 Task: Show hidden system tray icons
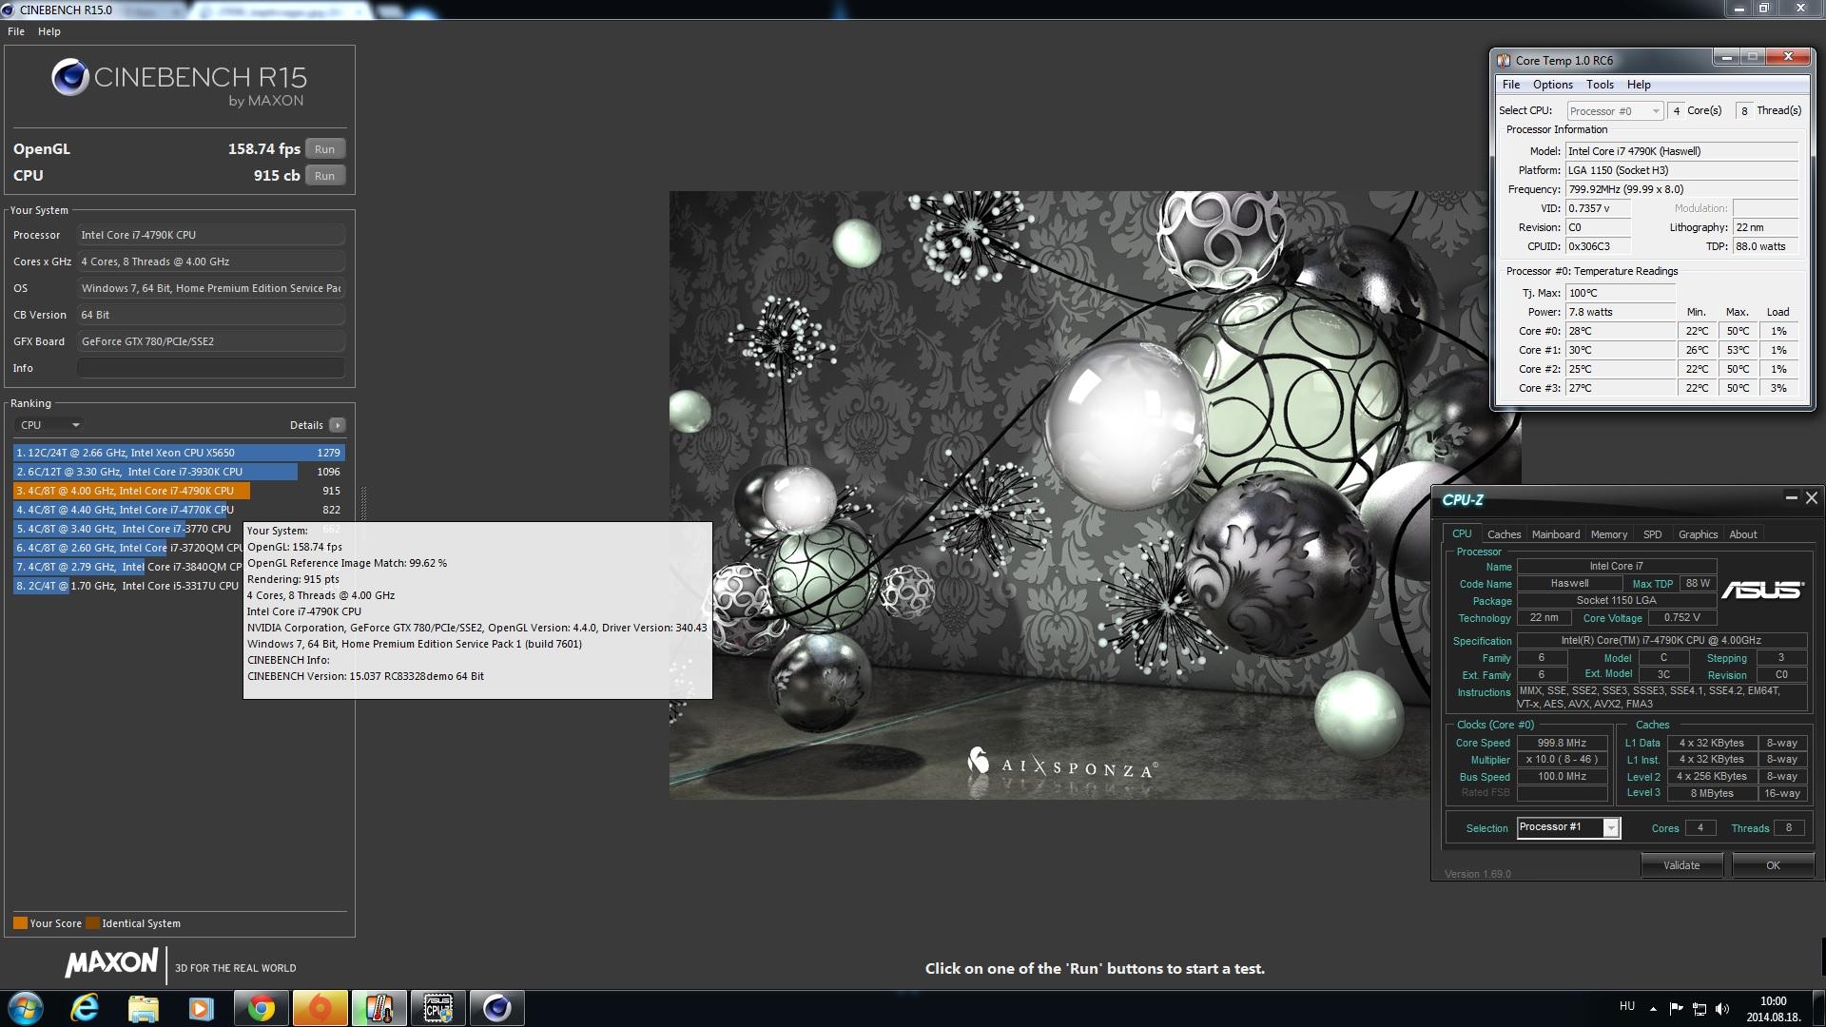pyautogui.click(x=1653, y=1009)
